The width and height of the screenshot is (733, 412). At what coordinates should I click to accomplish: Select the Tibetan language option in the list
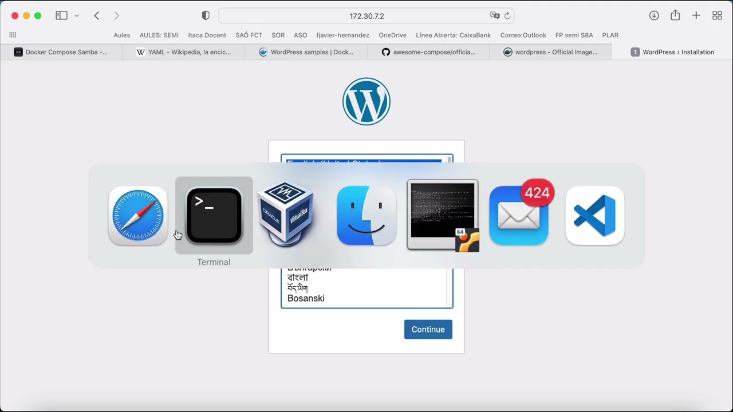(x=297, y=288)
